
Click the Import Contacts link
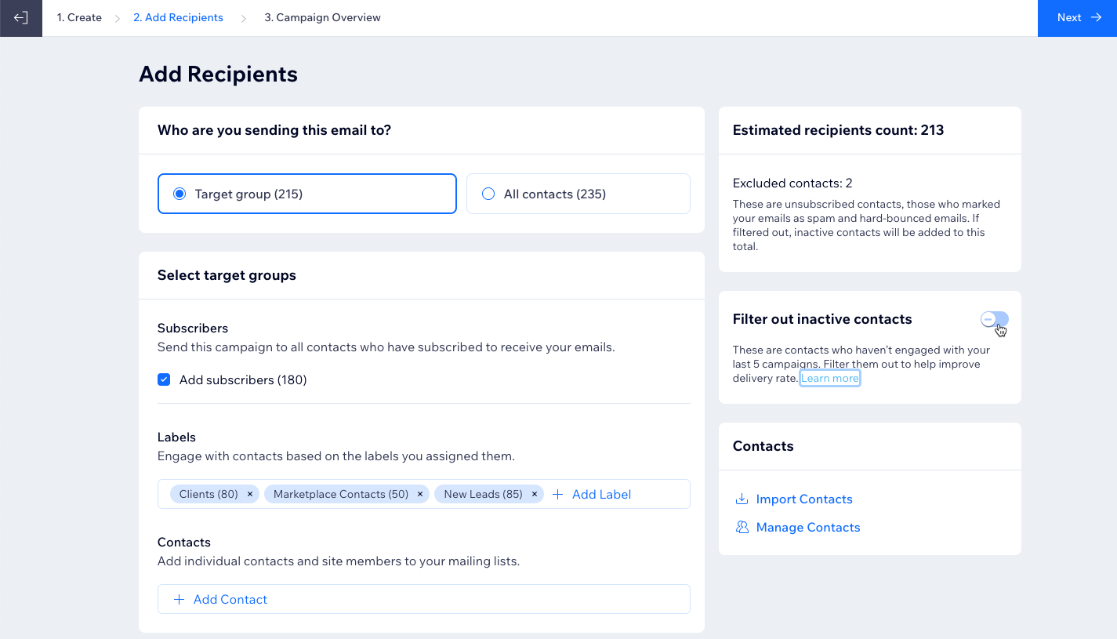pos(804,499)
